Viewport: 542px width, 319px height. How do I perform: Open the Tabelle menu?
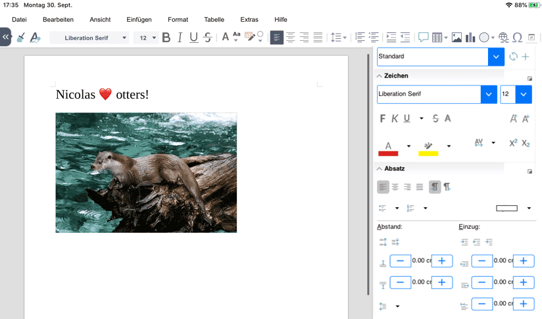click(214, 20)
